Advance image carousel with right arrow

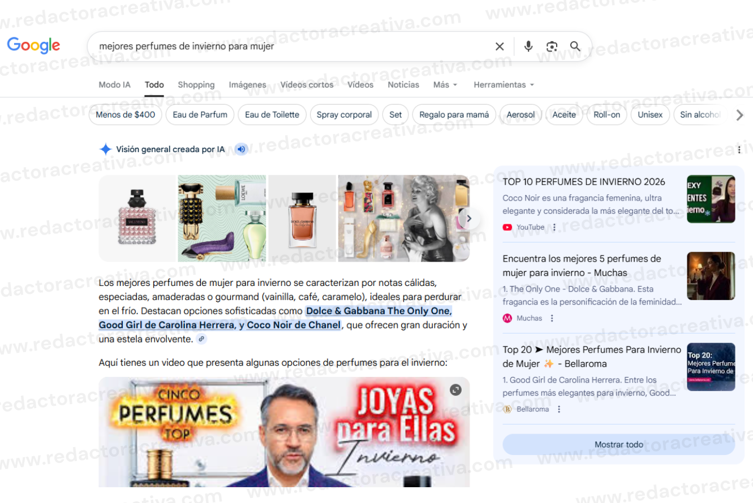point(468,218)
